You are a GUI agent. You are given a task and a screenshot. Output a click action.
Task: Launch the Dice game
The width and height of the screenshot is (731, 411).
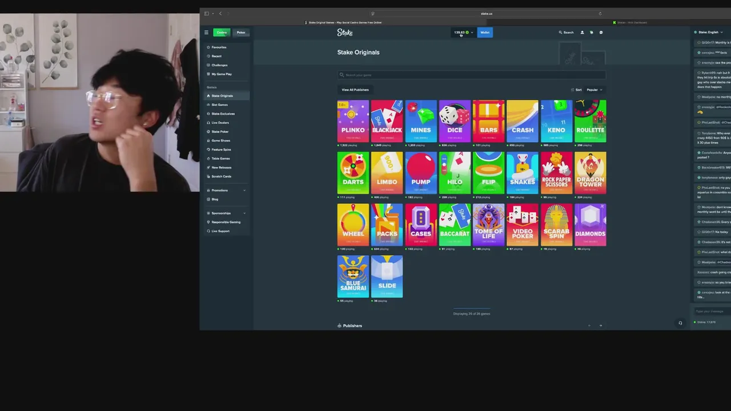pos(455,120)
